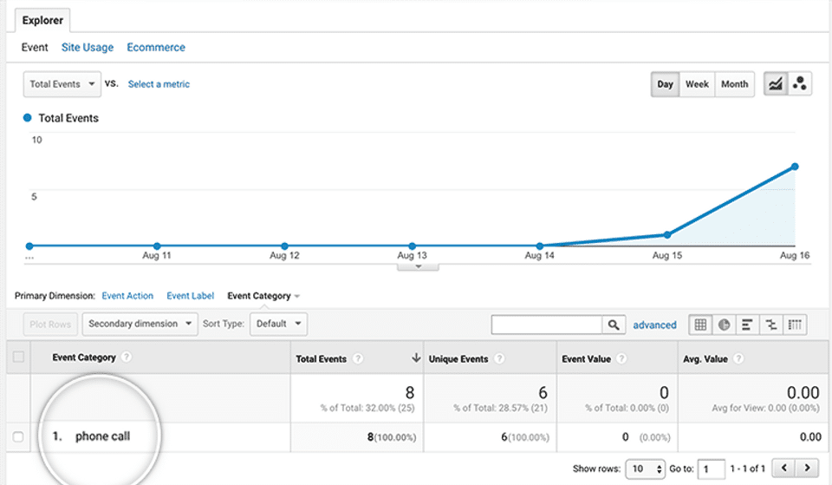Open the Total Events metric dropdown

coord(62,84)
